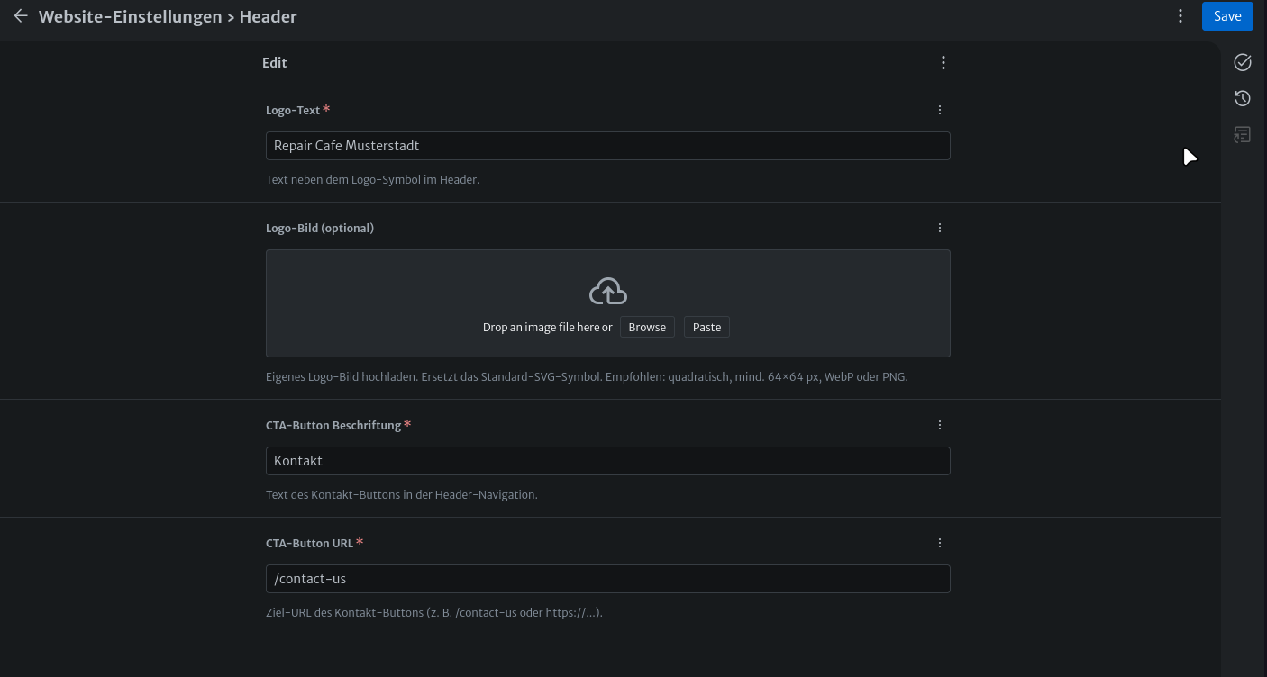
Task: Browse for a logo image file
Action: (x=646, y=328)
